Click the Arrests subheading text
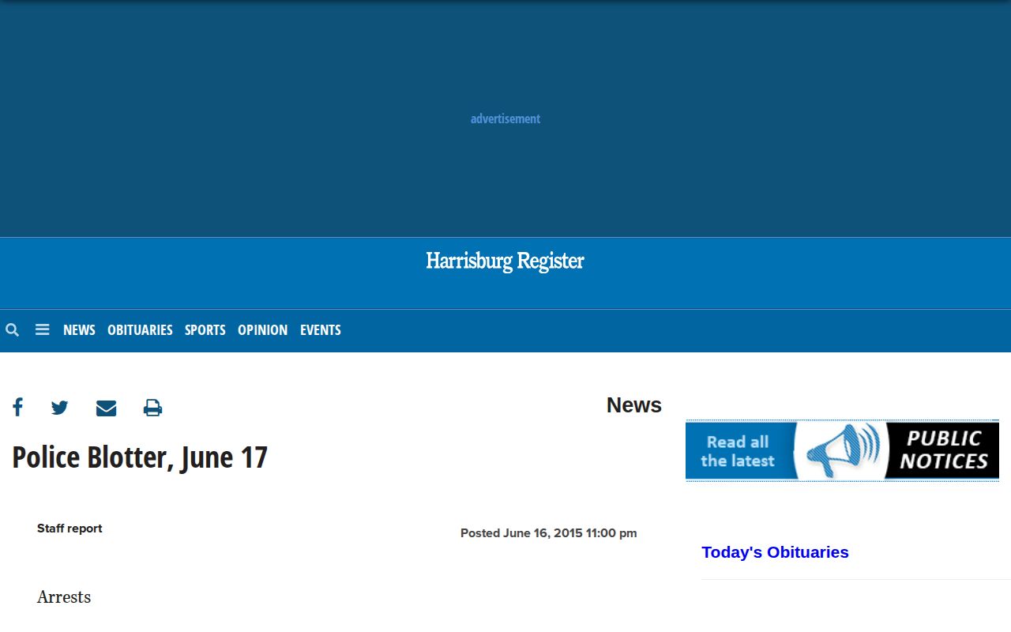The width and height of the screenshot is (1011, 632). (x=64, y=597)
